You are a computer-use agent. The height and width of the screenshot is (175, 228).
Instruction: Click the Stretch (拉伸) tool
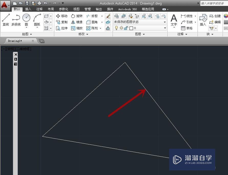tap(63, 28)
